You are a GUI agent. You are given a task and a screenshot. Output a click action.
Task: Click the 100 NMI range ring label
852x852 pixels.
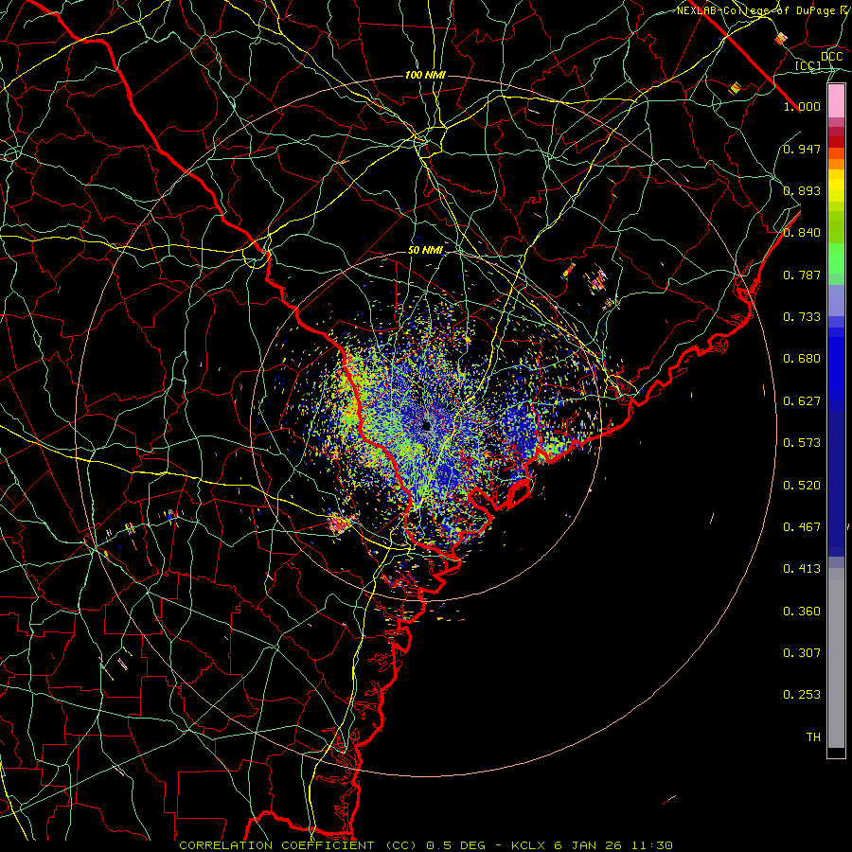[x=425, y=75]
